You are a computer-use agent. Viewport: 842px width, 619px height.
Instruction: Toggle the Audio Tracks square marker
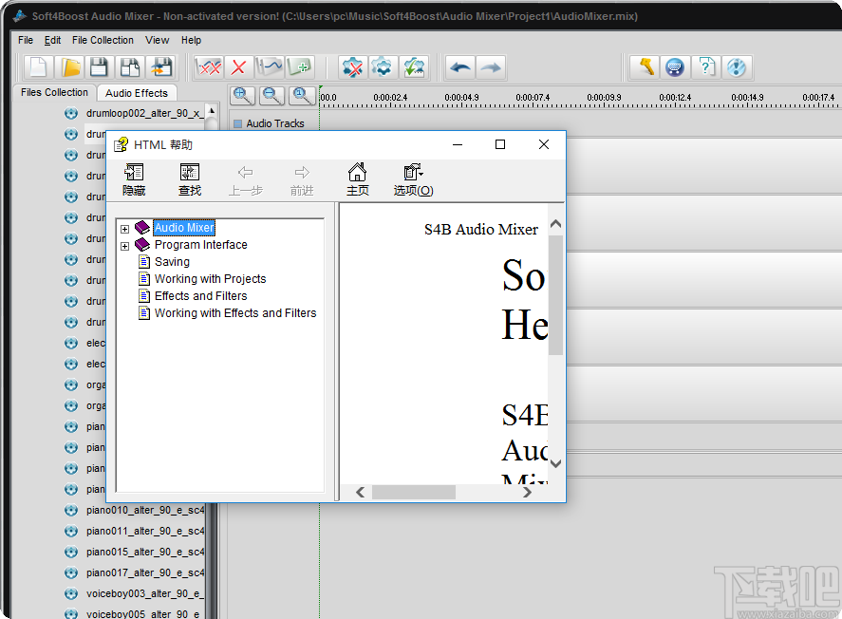[x=237, y=123]
